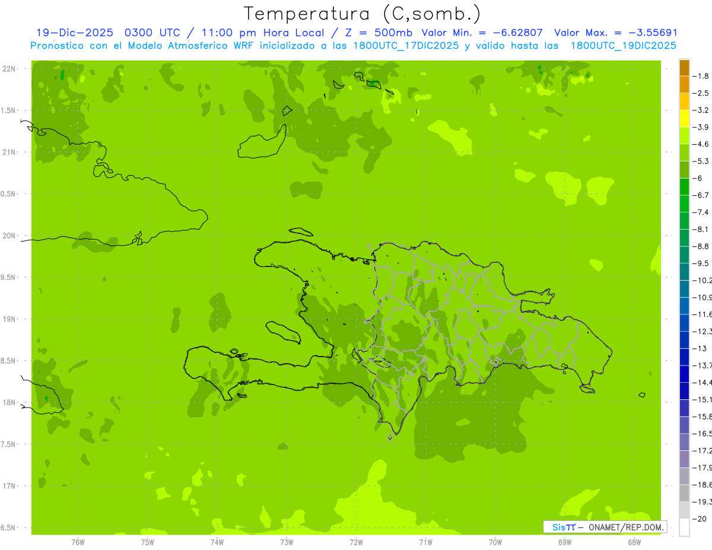Click the "-1.8" color scale value
Image resolution: width=712 pixels, height=550 pixels.
(x=701, y=76)
